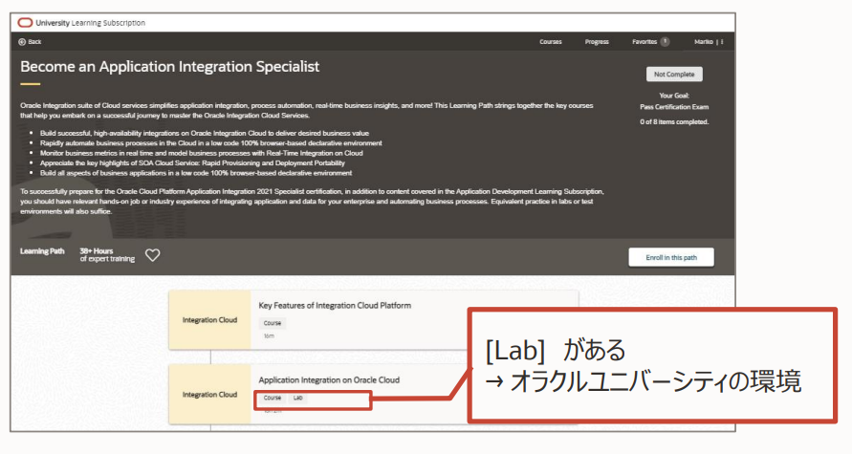Click the Oracle logo icon
Screen dimensions: 852x454
25,23
